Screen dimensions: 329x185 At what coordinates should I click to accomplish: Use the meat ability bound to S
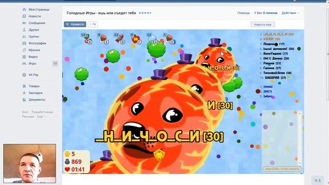[x=103, y=39]
